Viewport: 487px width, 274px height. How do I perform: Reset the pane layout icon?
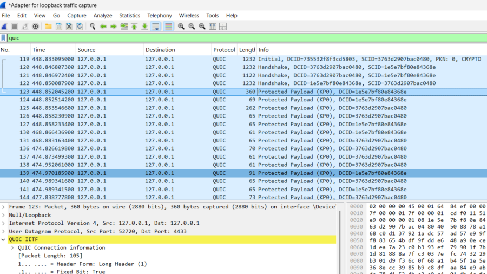pos(223,27)
